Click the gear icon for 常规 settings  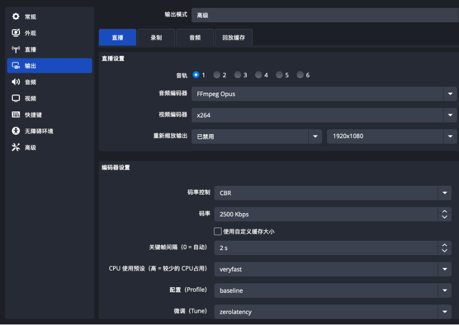(16, 17)
